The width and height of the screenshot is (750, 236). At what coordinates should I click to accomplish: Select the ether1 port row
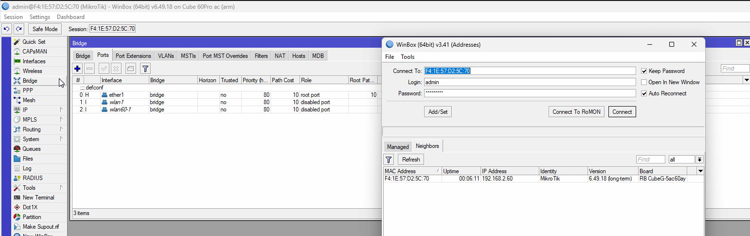point(226,95)
